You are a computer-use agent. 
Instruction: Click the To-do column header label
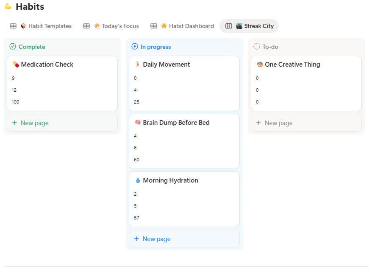pos(270,47)
